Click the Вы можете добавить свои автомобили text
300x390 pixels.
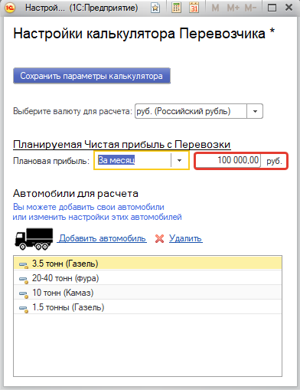tap(89, 207)
